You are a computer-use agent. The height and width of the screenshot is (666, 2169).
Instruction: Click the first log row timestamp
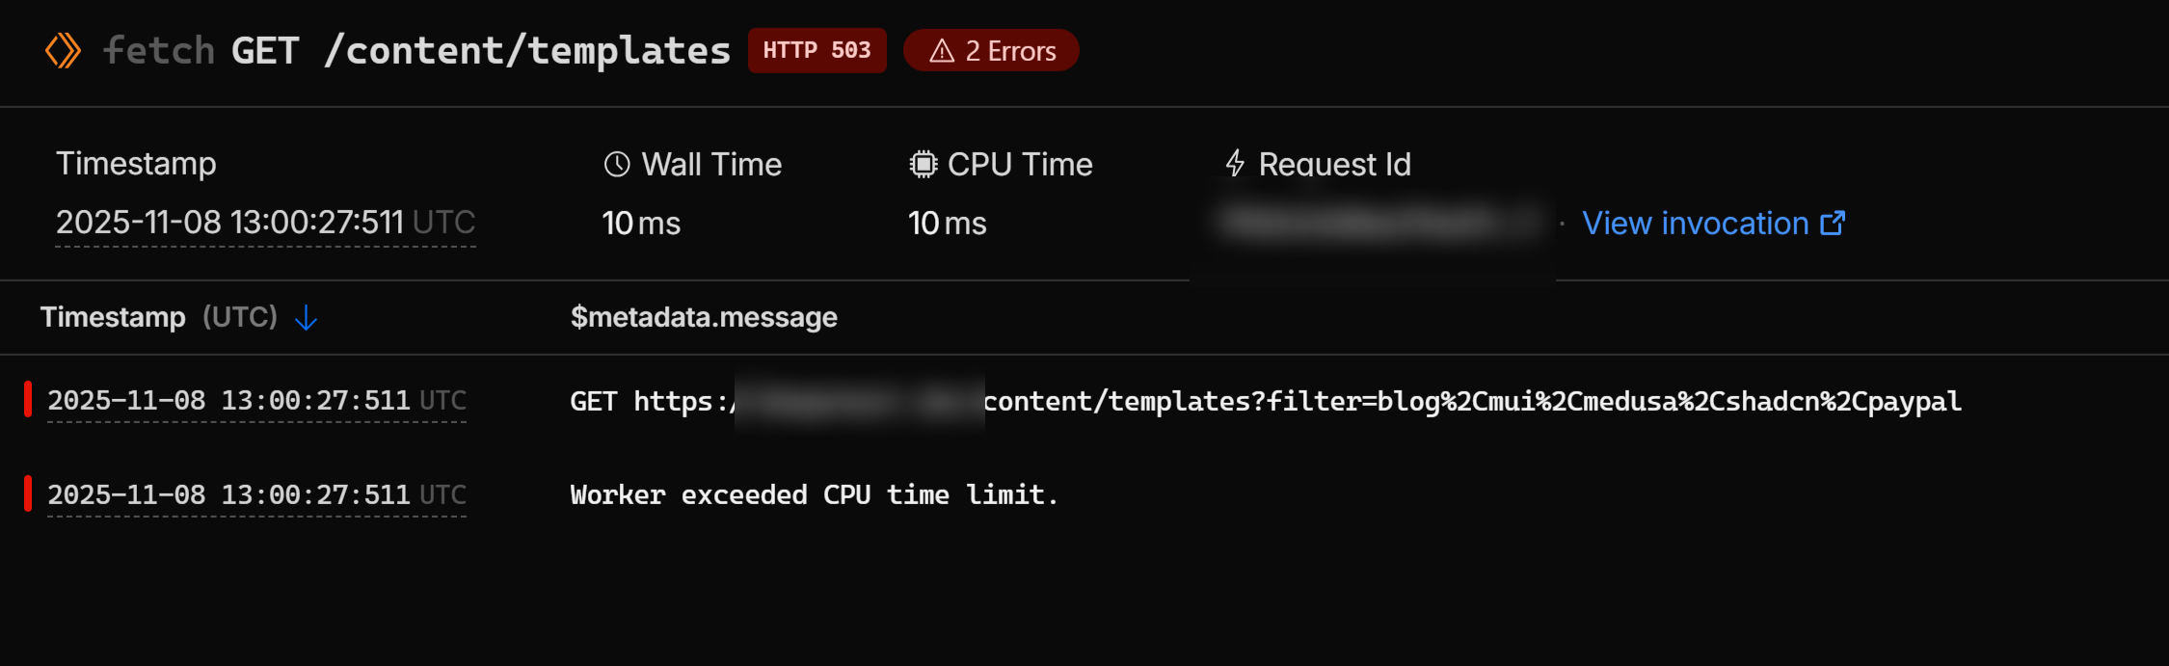(256, 401)
